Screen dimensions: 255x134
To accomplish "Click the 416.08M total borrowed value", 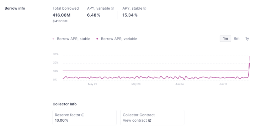I will click(61, 15).
